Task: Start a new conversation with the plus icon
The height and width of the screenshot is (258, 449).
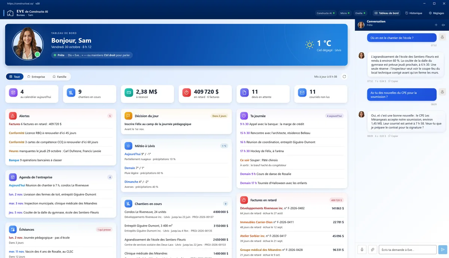Action: 436,25
